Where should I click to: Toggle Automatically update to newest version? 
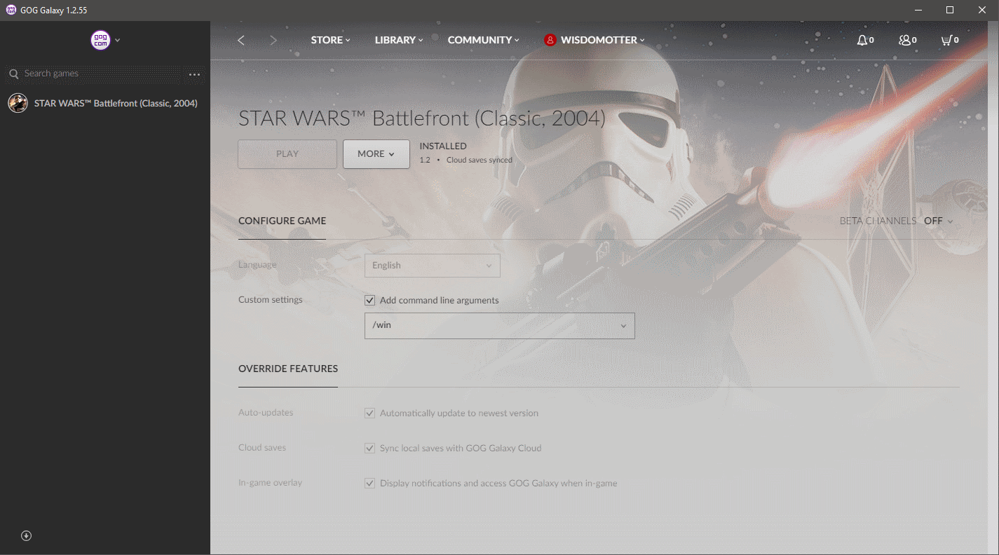point(370,413)
